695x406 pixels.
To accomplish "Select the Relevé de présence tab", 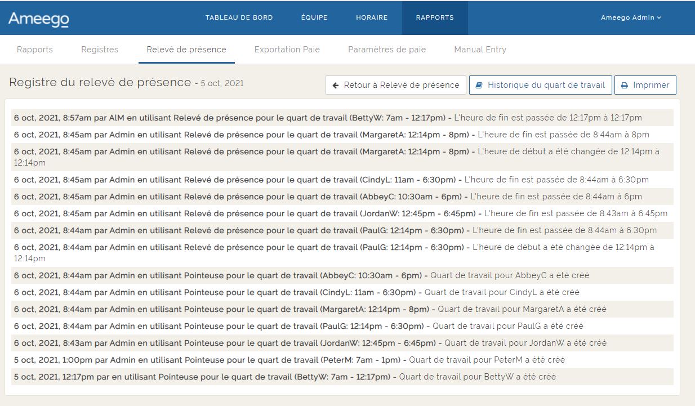I will [186, 50].
